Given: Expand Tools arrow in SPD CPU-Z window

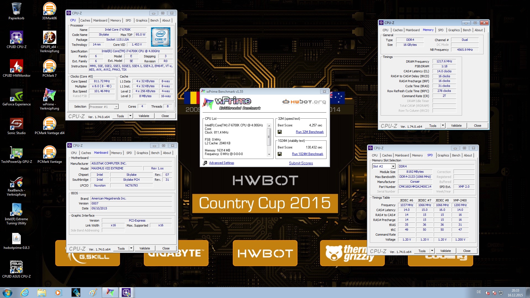Looking at the screenshot, I should (x=432, y=251).
